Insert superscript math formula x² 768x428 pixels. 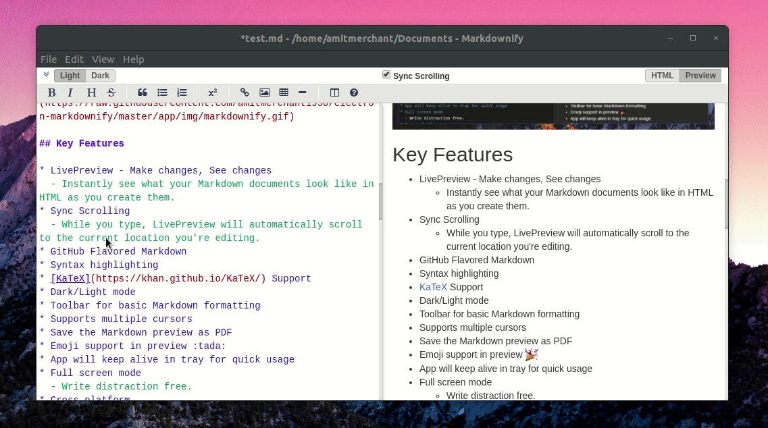coord(213,92)
